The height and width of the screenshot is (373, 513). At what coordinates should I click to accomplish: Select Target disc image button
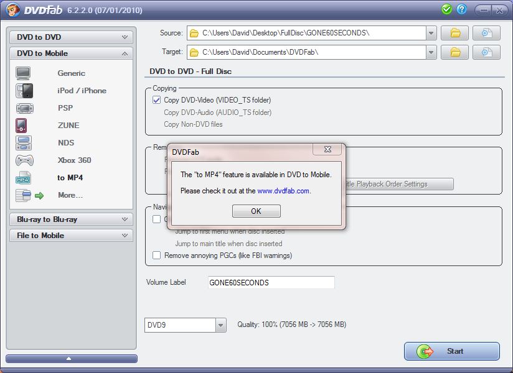click(486, 52)
